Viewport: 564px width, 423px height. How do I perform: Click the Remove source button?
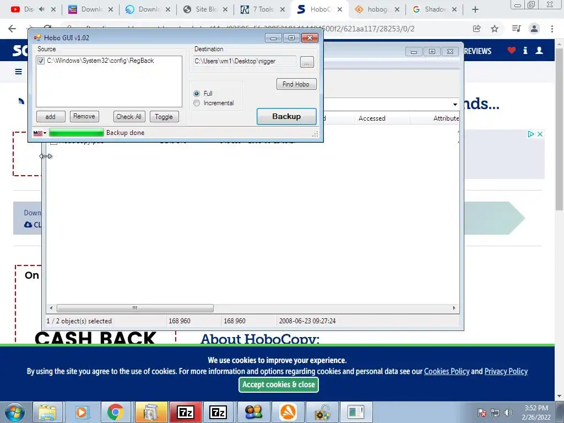pyautogui.click(x=84, y=117)
